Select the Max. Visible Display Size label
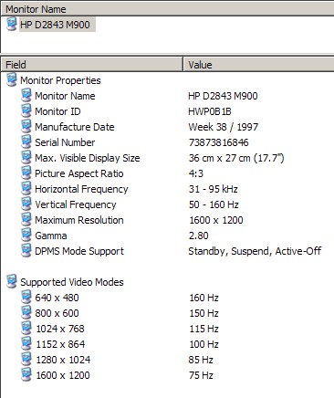This screenshot has width=334, height=398. 88,158
